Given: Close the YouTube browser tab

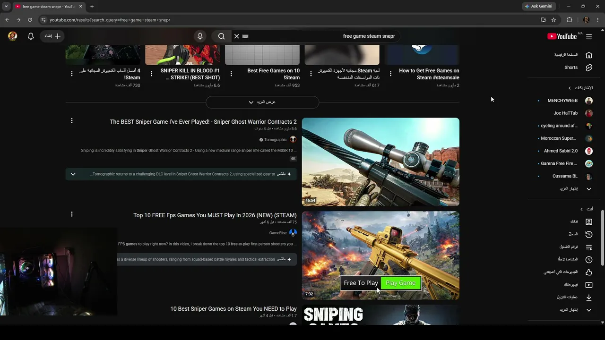Looking at the screenshot, I should click(80, 7).
